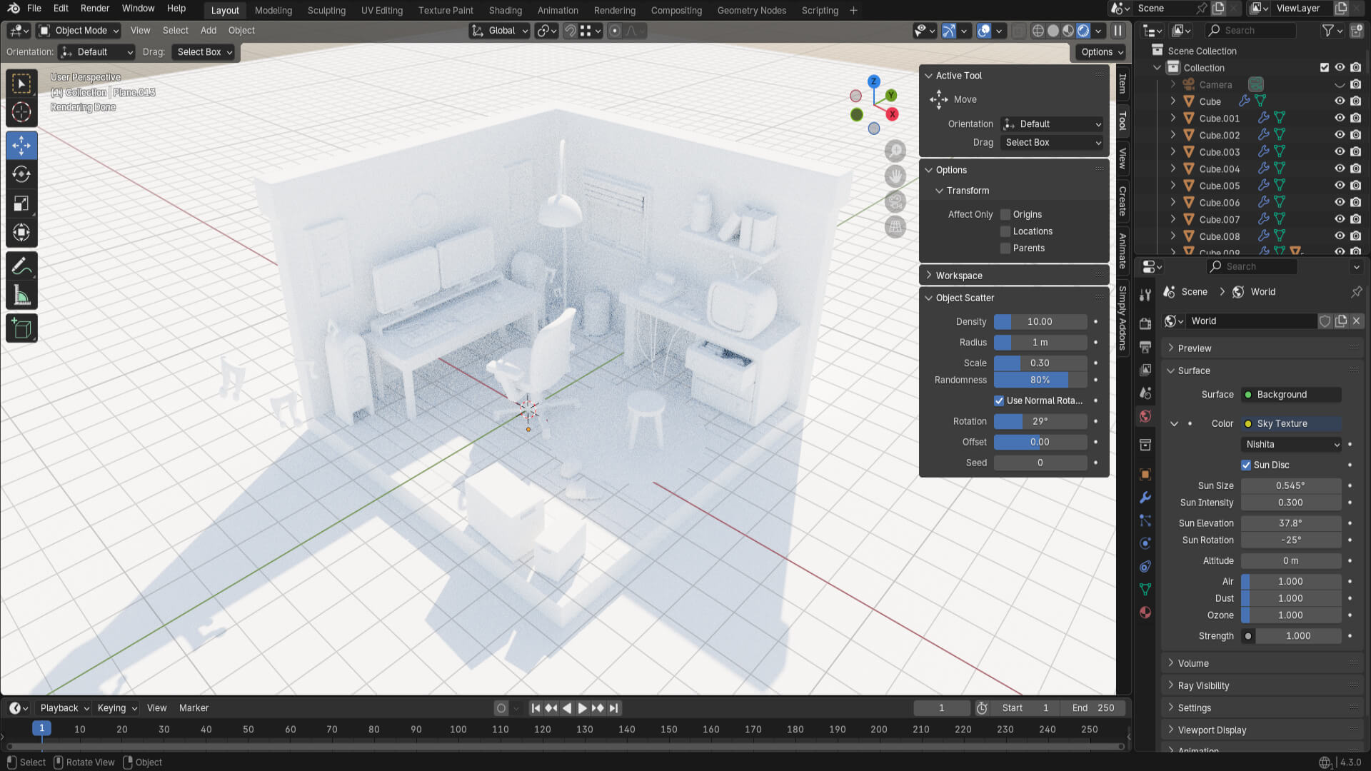Uncheck the Sun Disc checkbox
Screen dimensions: 1371x771
point(1246,465)
